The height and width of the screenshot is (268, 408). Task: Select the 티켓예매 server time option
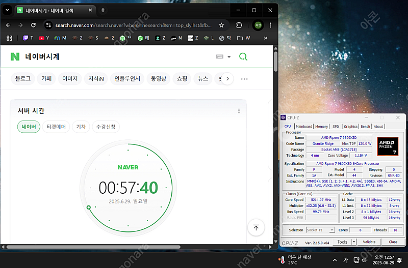coord(56,127)
